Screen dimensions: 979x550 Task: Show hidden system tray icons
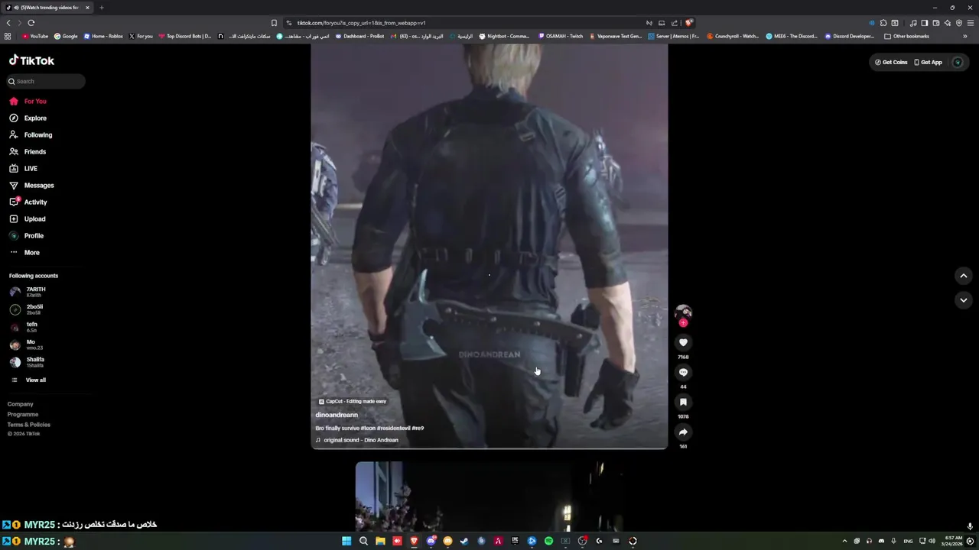[844, 541]
